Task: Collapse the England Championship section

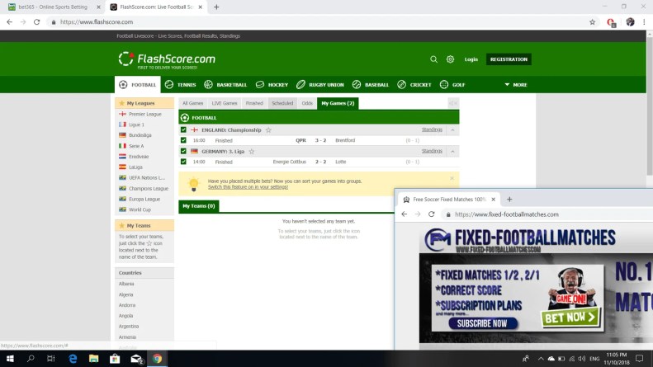Action: coord(452,129)
